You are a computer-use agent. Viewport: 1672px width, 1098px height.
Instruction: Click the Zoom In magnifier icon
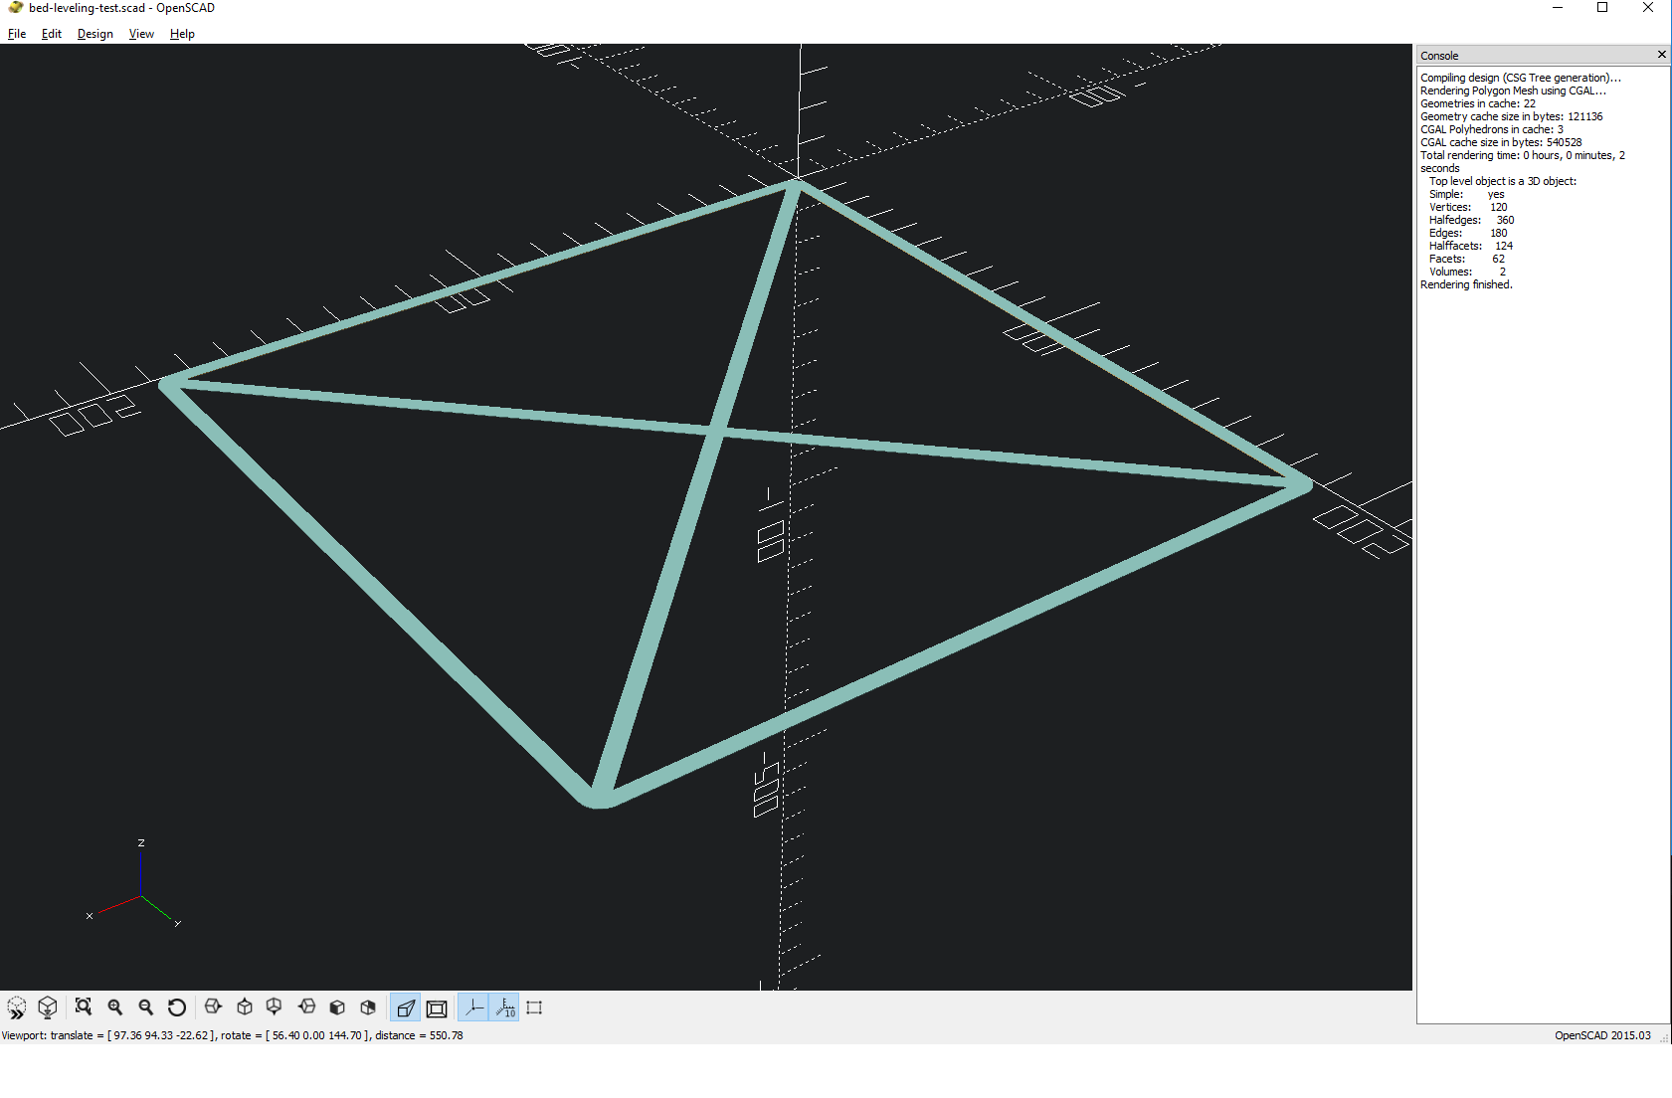115,1007
